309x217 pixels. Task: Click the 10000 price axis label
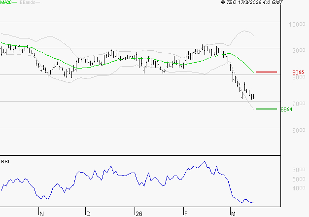coord(297,25)
